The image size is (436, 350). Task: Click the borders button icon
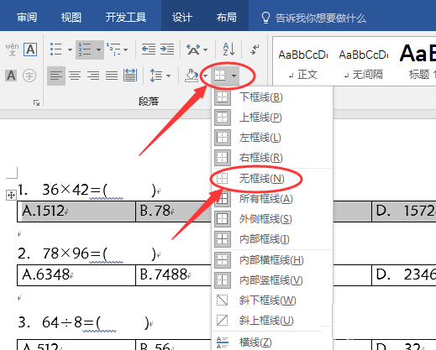click(x=220, y=76)
